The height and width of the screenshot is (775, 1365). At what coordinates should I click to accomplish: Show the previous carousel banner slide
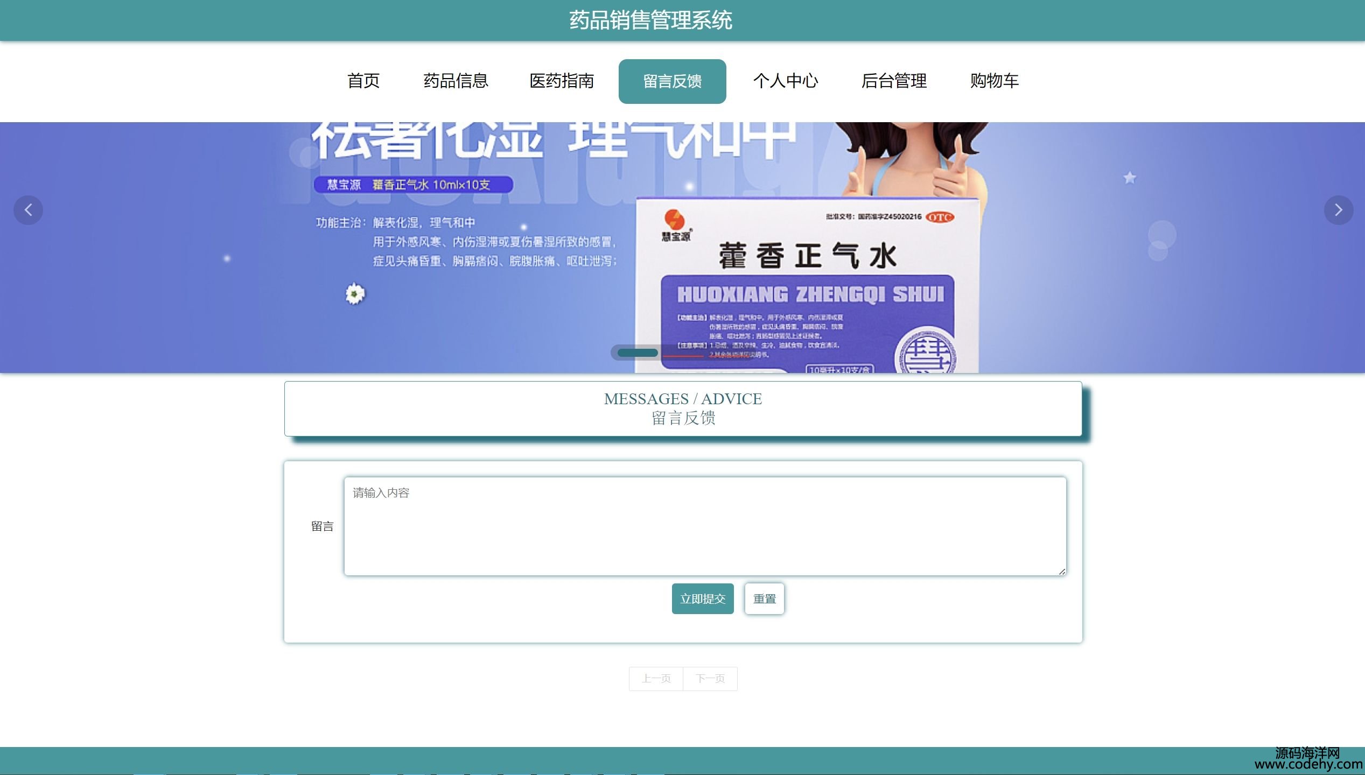click(x=28, y=210)
